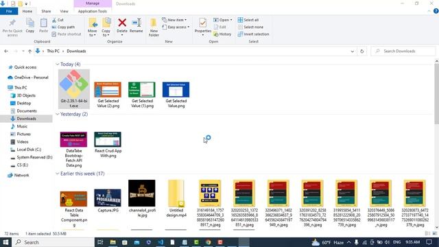Select the Untitled design.mp4 file
This screenshot has height=247, width=439.
click(176, 198)
